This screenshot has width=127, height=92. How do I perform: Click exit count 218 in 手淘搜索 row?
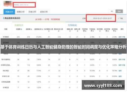(x=59, y=37)
